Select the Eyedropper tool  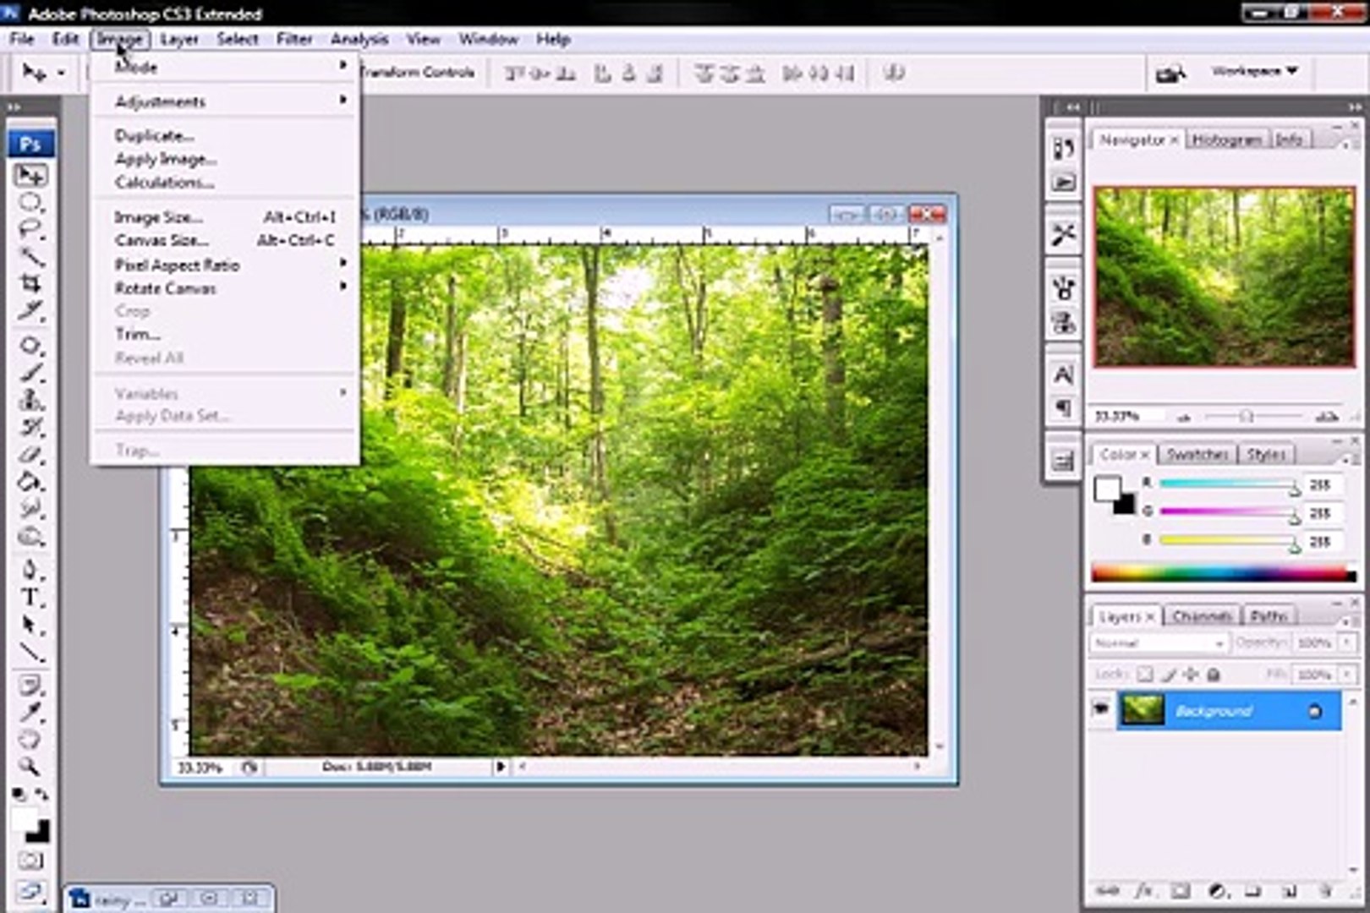tap(30, 713)
